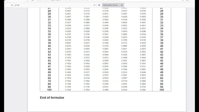Screen dimensions: 199x112
Task: Click the zoom out minus button
Action: click(x=95, y=5)
